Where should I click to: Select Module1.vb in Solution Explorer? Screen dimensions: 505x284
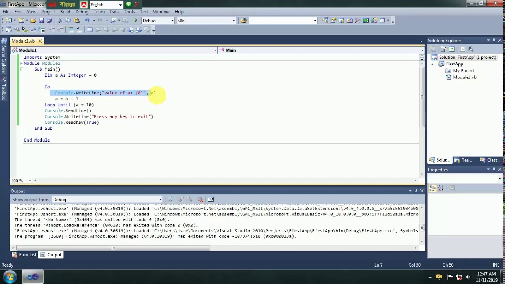(x=464, y=77)
